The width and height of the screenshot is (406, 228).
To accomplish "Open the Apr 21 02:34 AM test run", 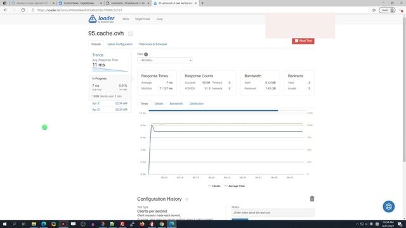I will coord(110,103).
